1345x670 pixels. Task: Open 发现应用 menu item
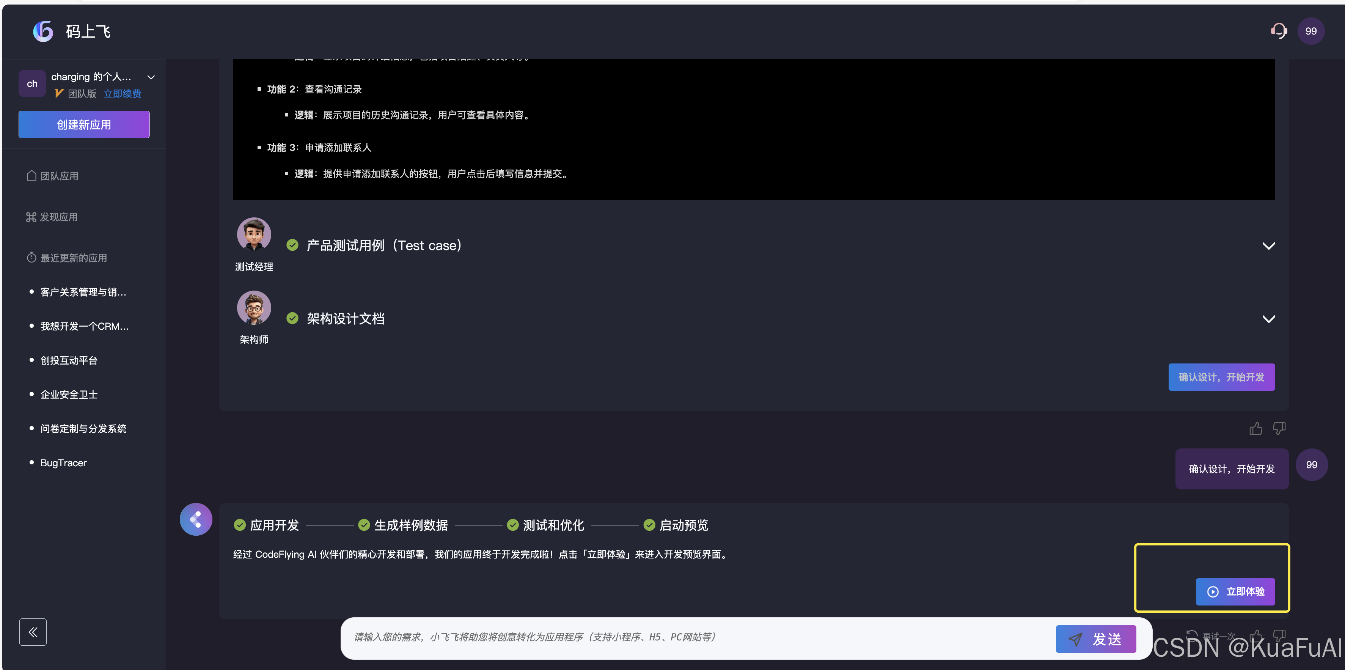(x=58, y=217)
